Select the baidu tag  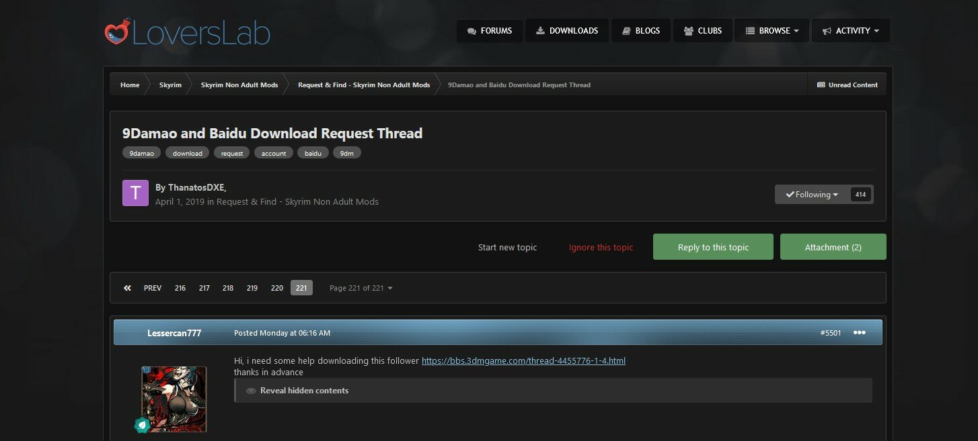coord(313,153)
